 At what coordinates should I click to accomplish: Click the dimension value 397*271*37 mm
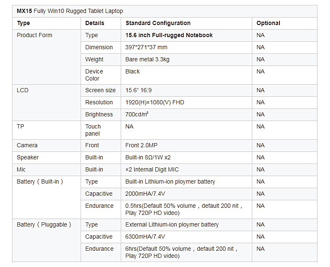point(146,48)
